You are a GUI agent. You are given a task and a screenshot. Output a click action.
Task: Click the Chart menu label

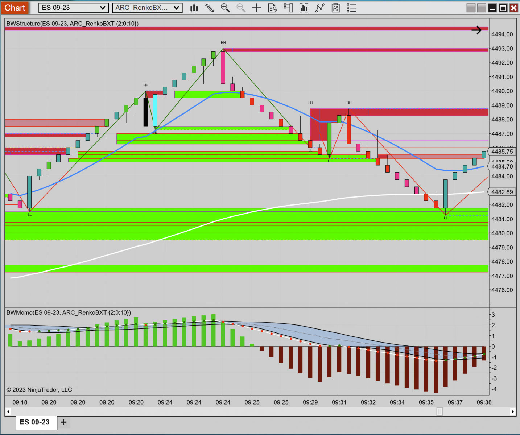click(x=15, y=8)
